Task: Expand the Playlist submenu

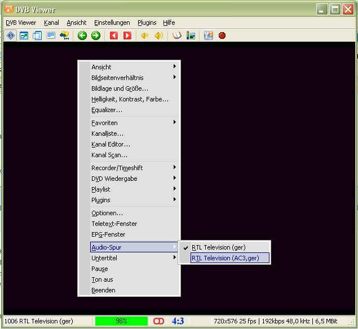Action: [134, 189]
